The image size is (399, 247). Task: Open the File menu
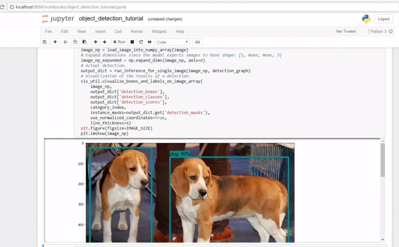point(48,31)
